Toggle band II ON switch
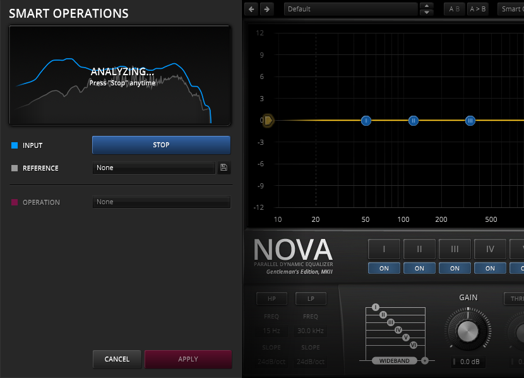Screen dimensions: 524x378 tap(419, 268)
